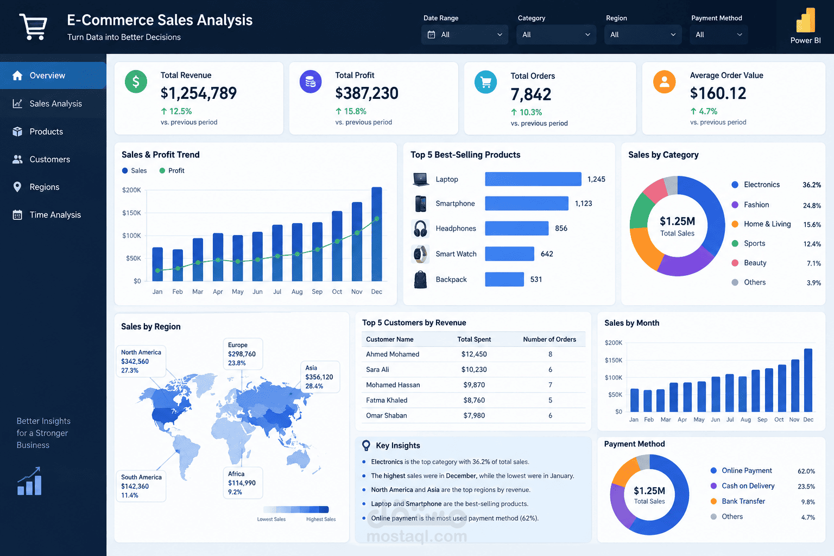Click the Products box icon
The width and height of the screenshot is (834, 556).
click(17, 131)
